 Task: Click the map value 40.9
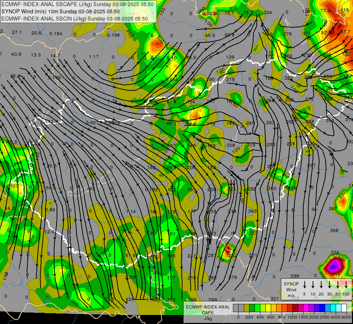(x=16, y=54)
